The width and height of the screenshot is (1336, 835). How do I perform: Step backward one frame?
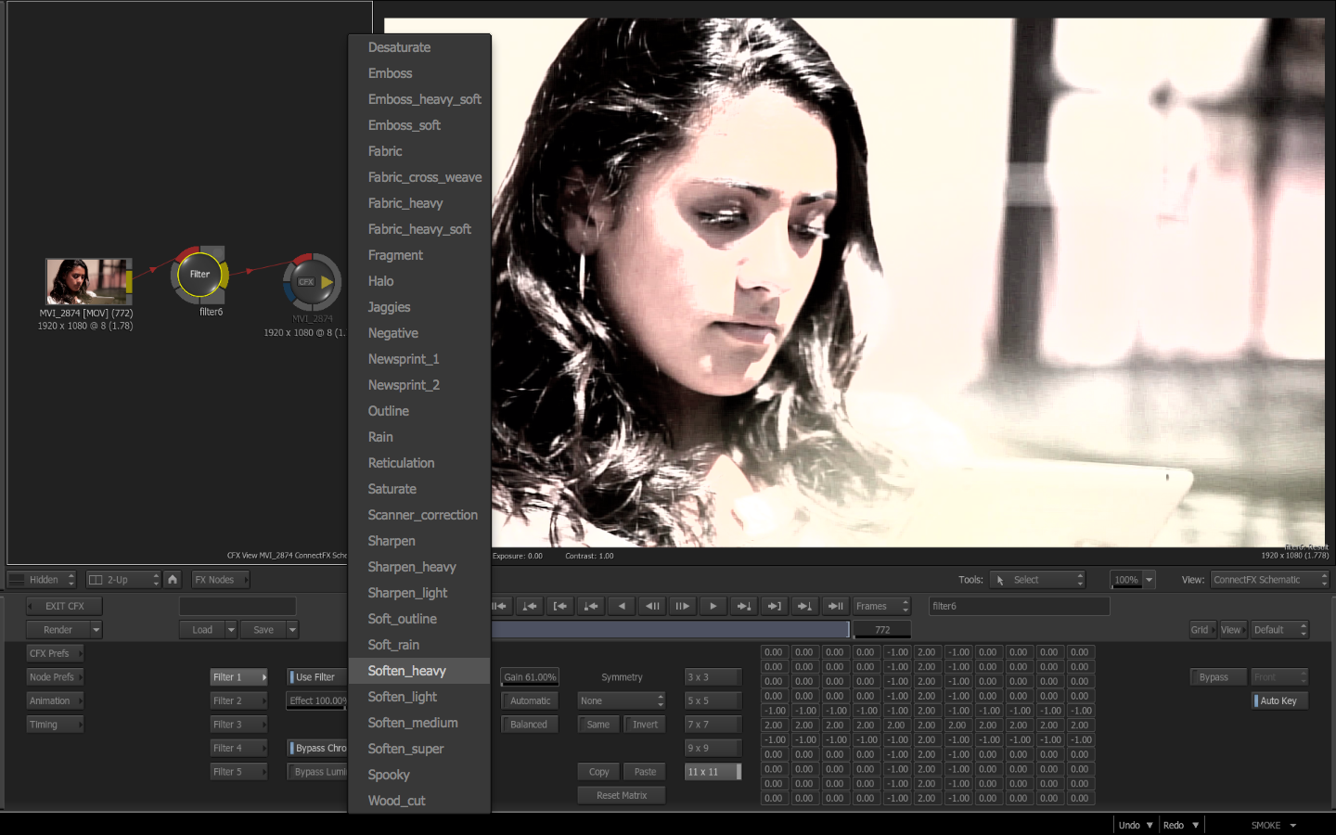click(x=652, y=606)
